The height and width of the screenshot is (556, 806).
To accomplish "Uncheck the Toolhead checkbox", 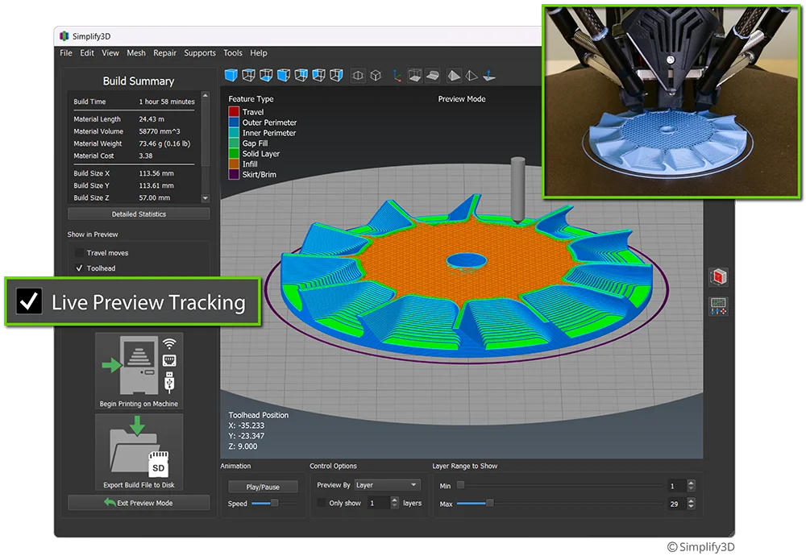I will 80,268.
